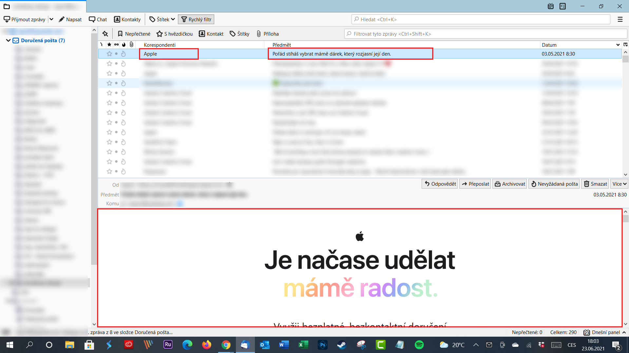Open the hamburger application menu

tap(620, 19)
